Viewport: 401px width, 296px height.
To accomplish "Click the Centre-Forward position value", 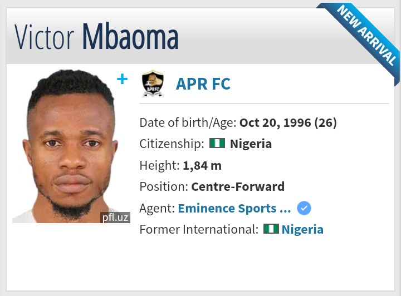I will (238, 186).
